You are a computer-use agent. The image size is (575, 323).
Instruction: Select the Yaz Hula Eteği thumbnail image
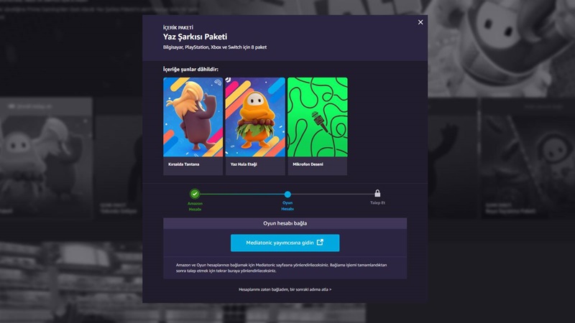255,117
